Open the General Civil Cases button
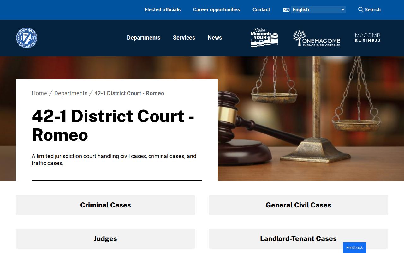The height and width of the screenshot is (253, 404). 299,205
